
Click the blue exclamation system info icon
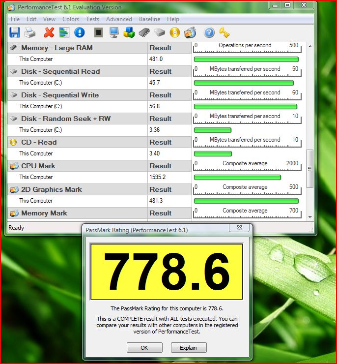click(x=79, y=32)
